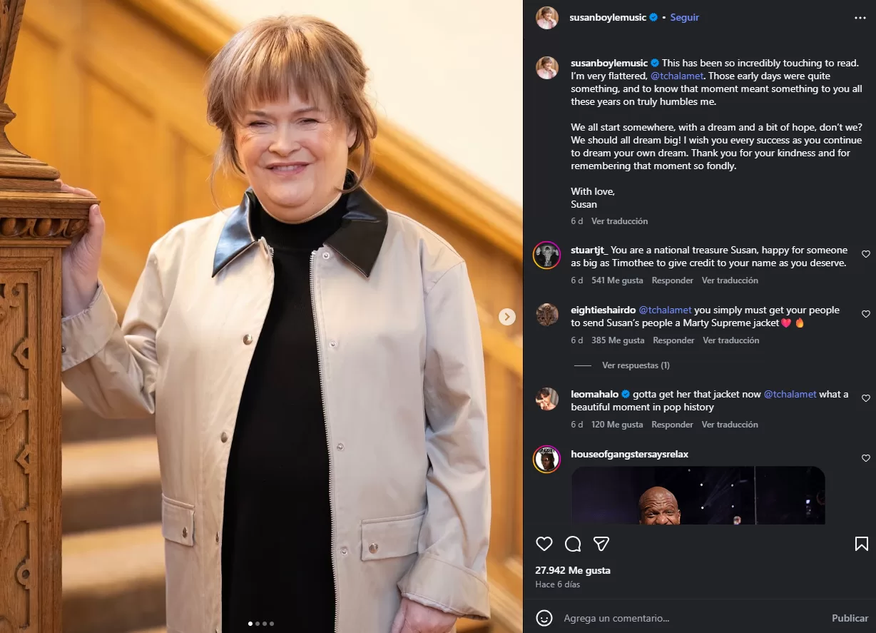Image resolution: width=876 pixels, height=633 pixels.
Task: Like the post with heart icon
Action: click(544, 545)
